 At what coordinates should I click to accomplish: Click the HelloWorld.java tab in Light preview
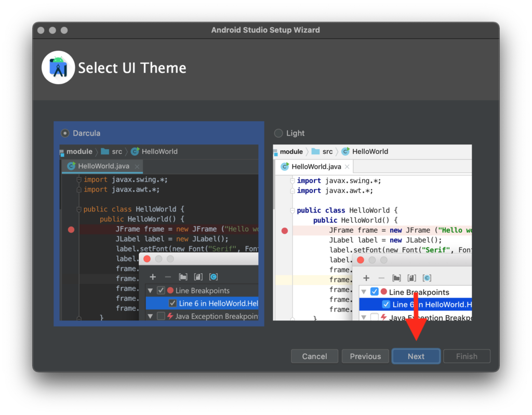[314, 167]
